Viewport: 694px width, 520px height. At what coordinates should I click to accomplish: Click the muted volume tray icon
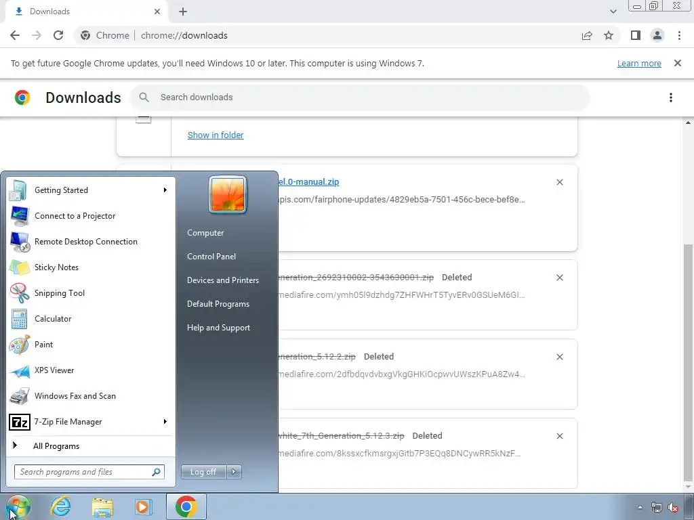tap(674, 507)
